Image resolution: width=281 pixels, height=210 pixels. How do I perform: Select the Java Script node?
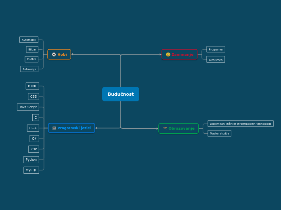coord(28,107)
